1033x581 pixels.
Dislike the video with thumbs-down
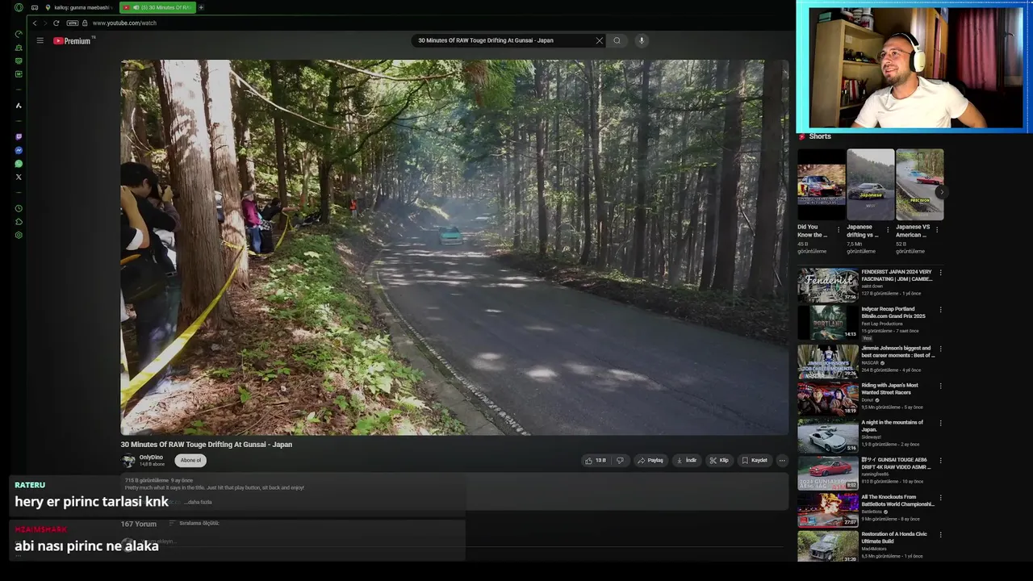(x=620, y=461)
